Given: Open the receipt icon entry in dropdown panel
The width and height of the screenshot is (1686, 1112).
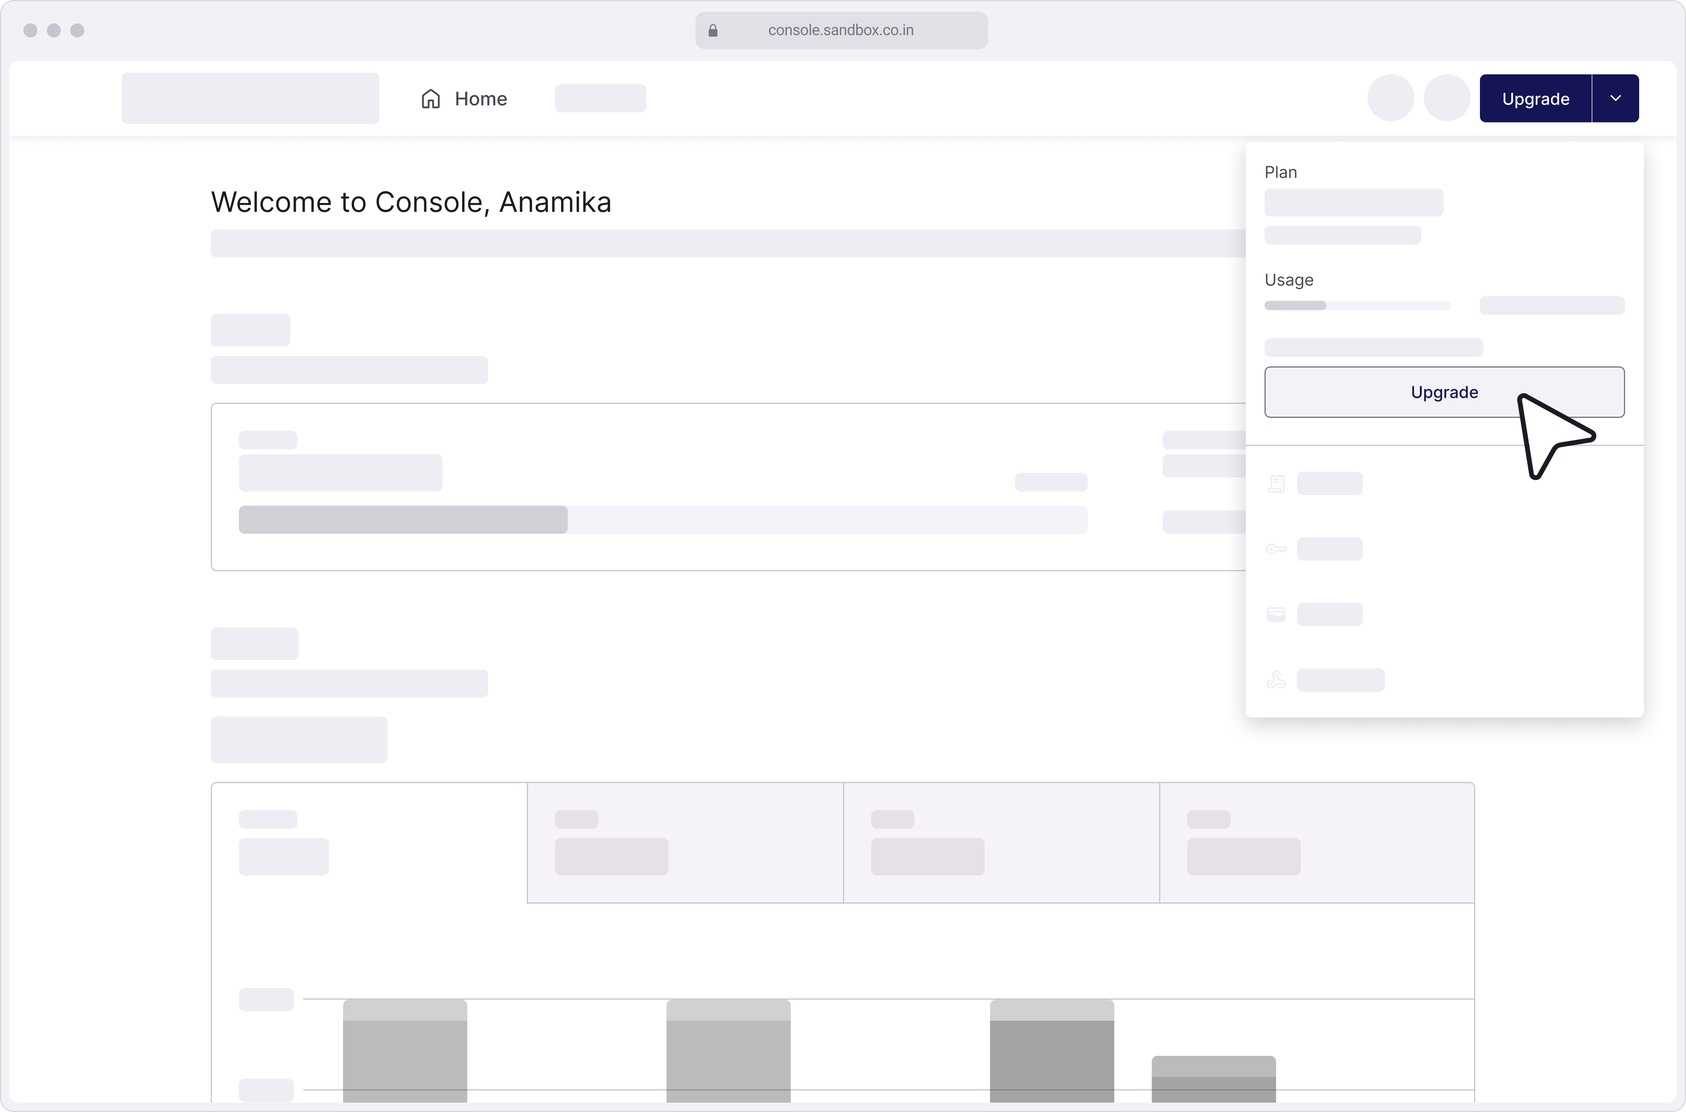Looking at the screenshot, I should point(1276,484).
